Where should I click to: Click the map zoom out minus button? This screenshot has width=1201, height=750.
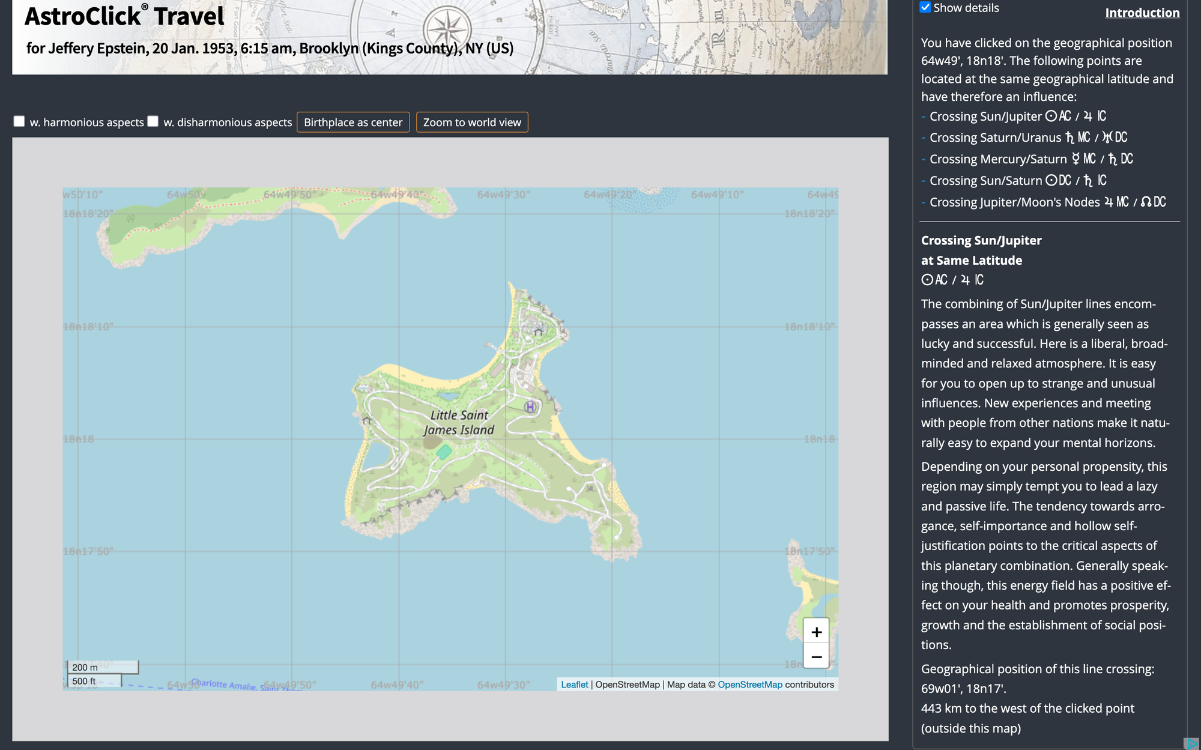point(816,656)
